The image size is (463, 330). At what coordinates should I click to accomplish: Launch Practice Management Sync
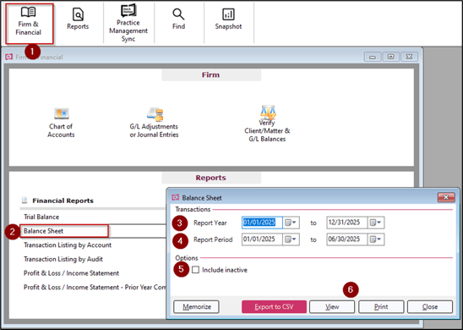[x=128, y=23]
